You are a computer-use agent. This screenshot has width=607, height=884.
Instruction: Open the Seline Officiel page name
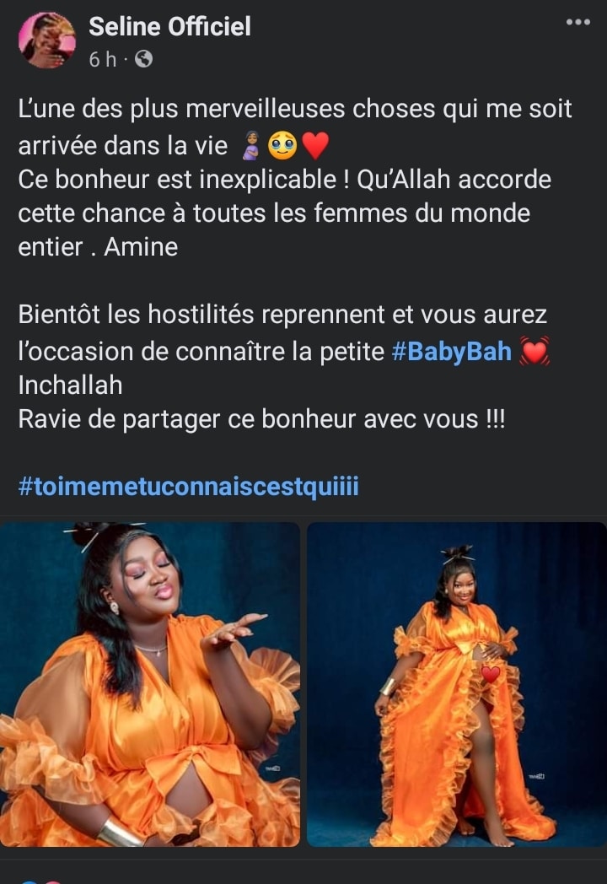tap(169, 26)
